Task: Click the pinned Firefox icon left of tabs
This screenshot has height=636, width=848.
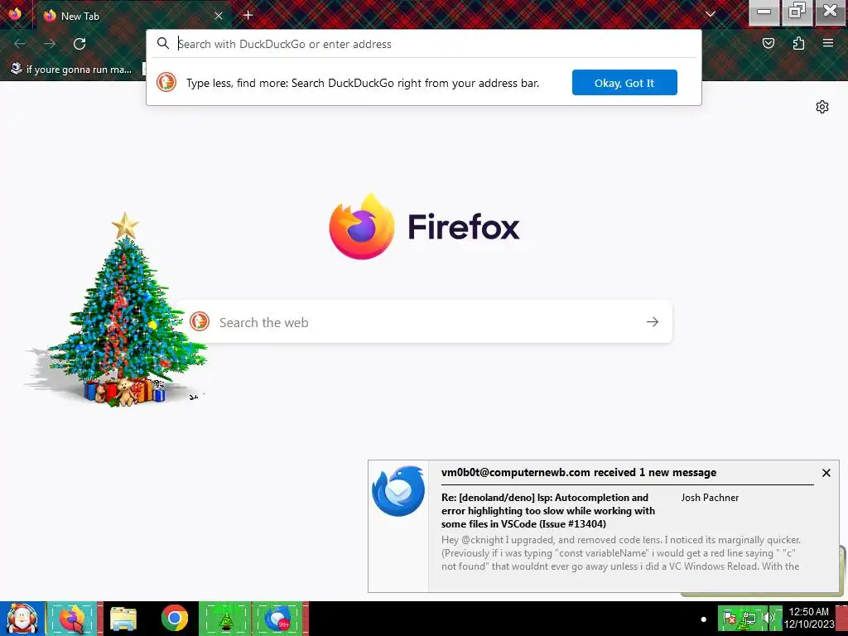Action: click(x=15, y=14)
